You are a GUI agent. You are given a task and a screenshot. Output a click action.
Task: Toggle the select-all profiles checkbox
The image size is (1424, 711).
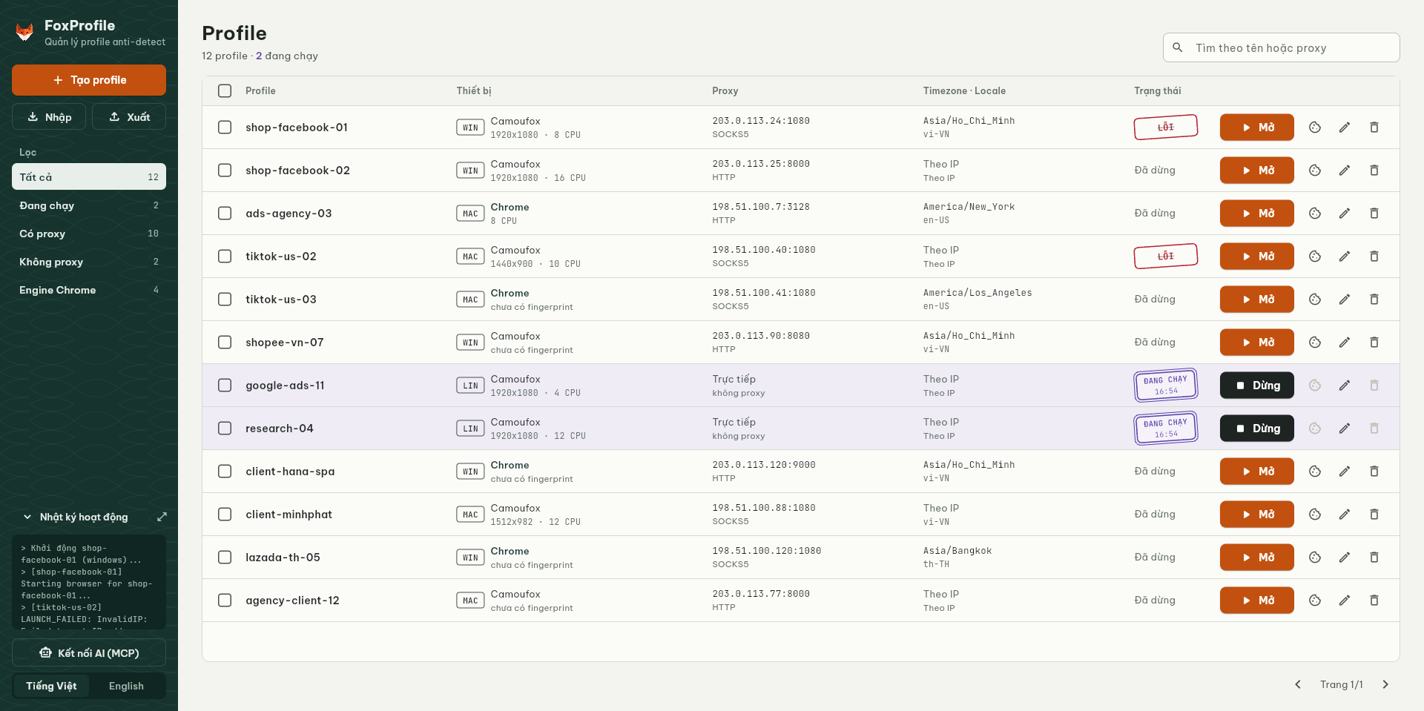point(225,90)
